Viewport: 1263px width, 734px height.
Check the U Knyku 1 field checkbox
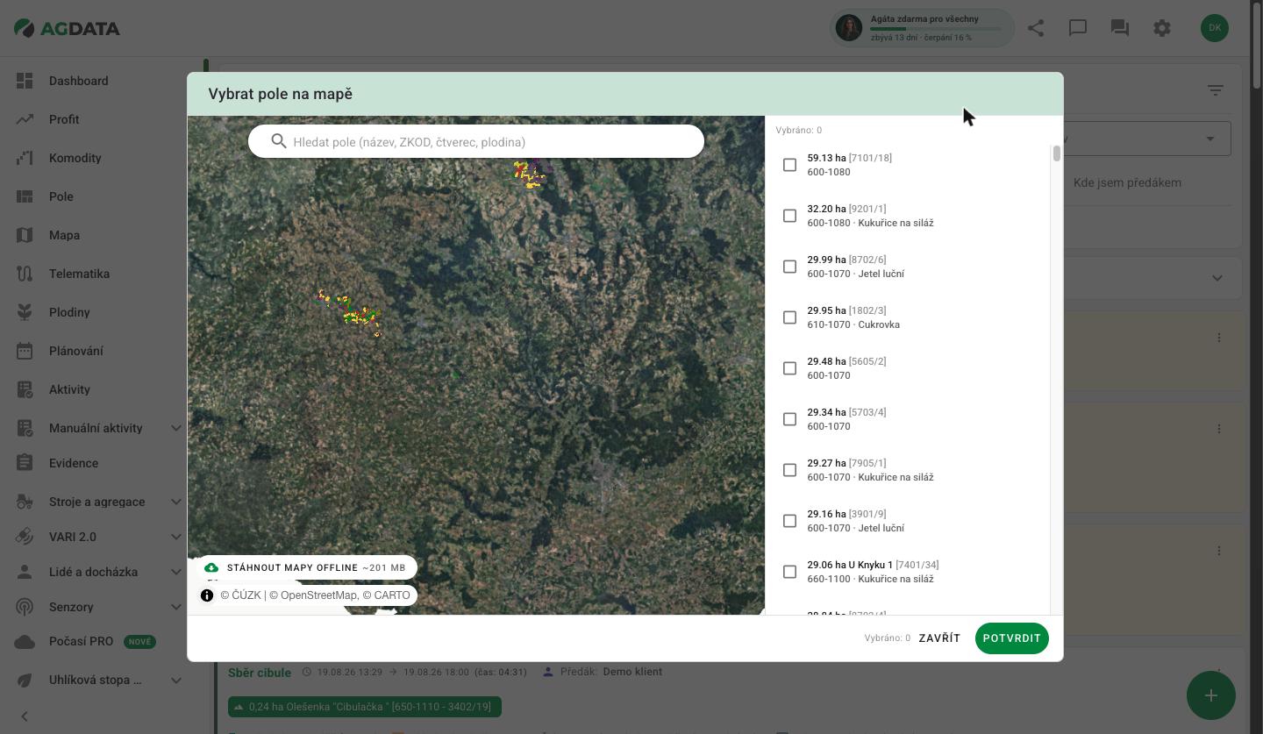point(789,572)
